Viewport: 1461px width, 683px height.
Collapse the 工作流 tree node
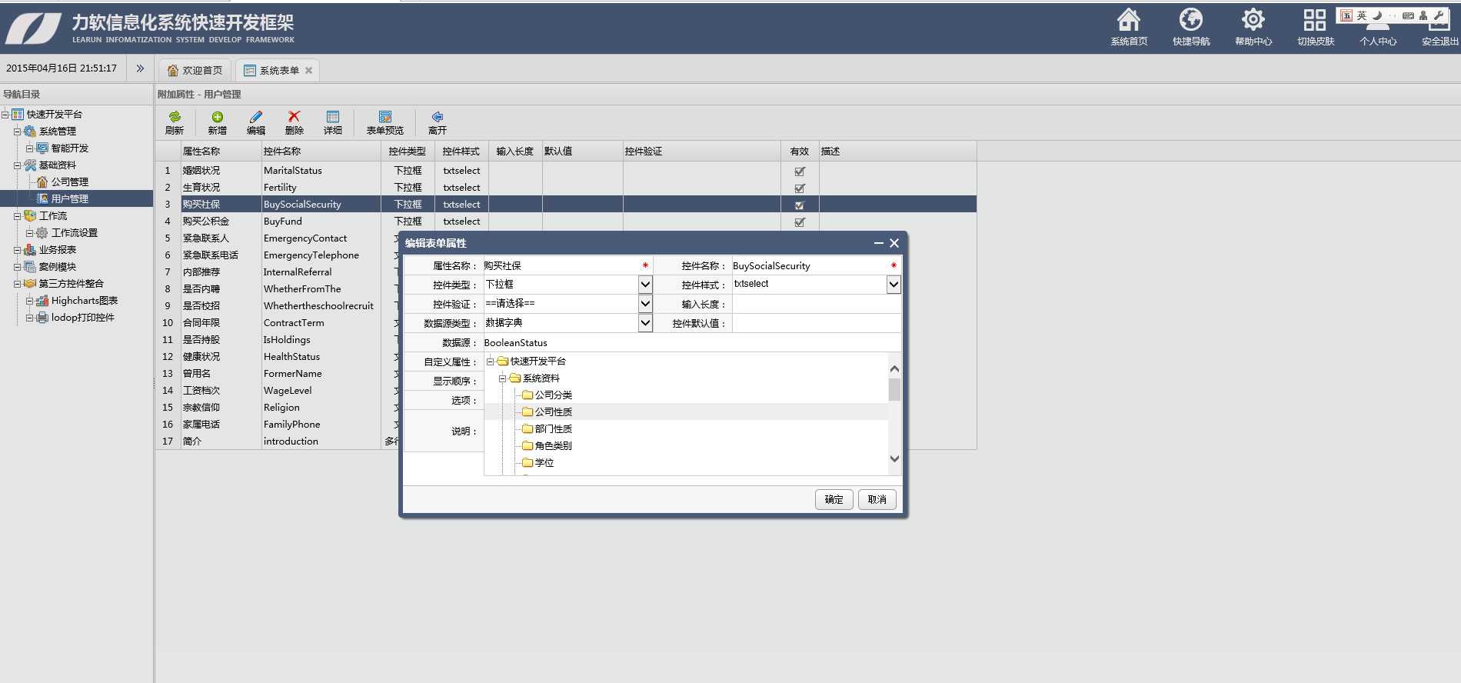(x=17, y=216)
